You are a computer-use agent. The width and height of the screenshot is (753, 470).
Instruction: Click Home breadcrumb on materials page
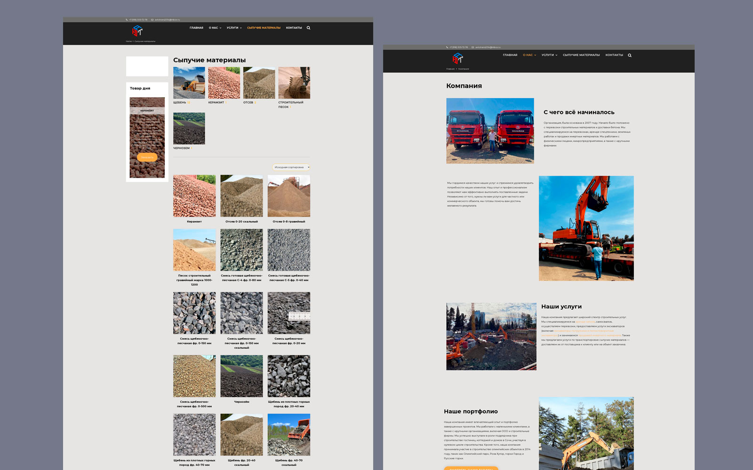(128, 41)
